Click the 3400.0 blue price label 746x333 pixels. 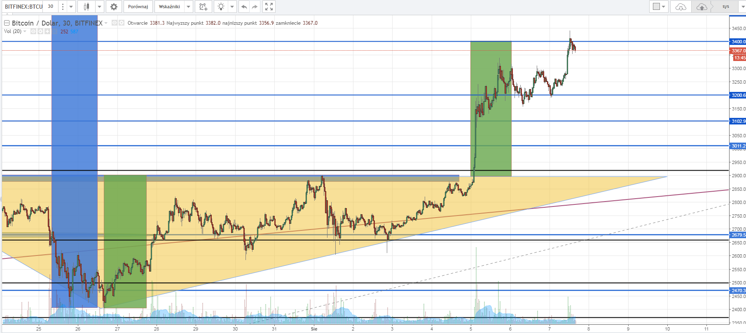737,42
